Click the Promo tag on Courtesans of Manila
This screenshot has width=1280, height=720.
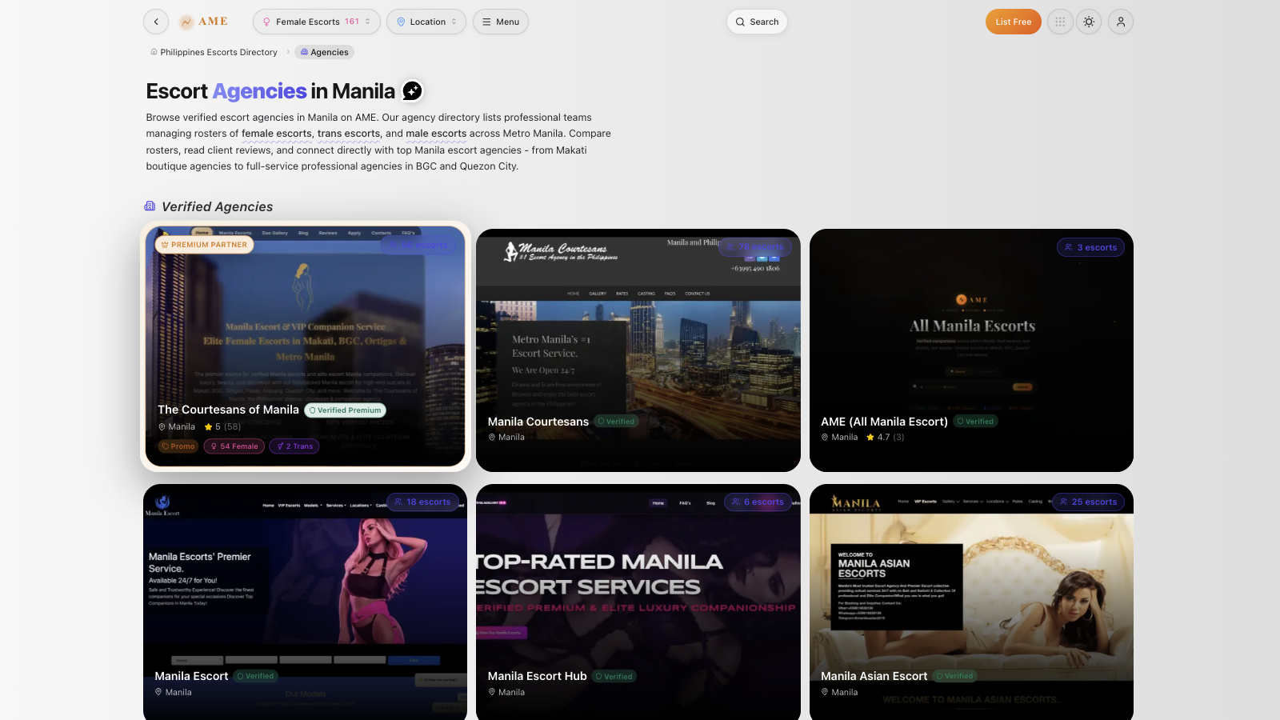coord(178,446)
